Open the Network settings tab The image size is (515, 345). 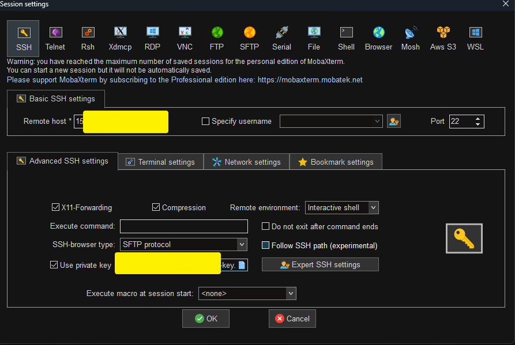(246, 162)
